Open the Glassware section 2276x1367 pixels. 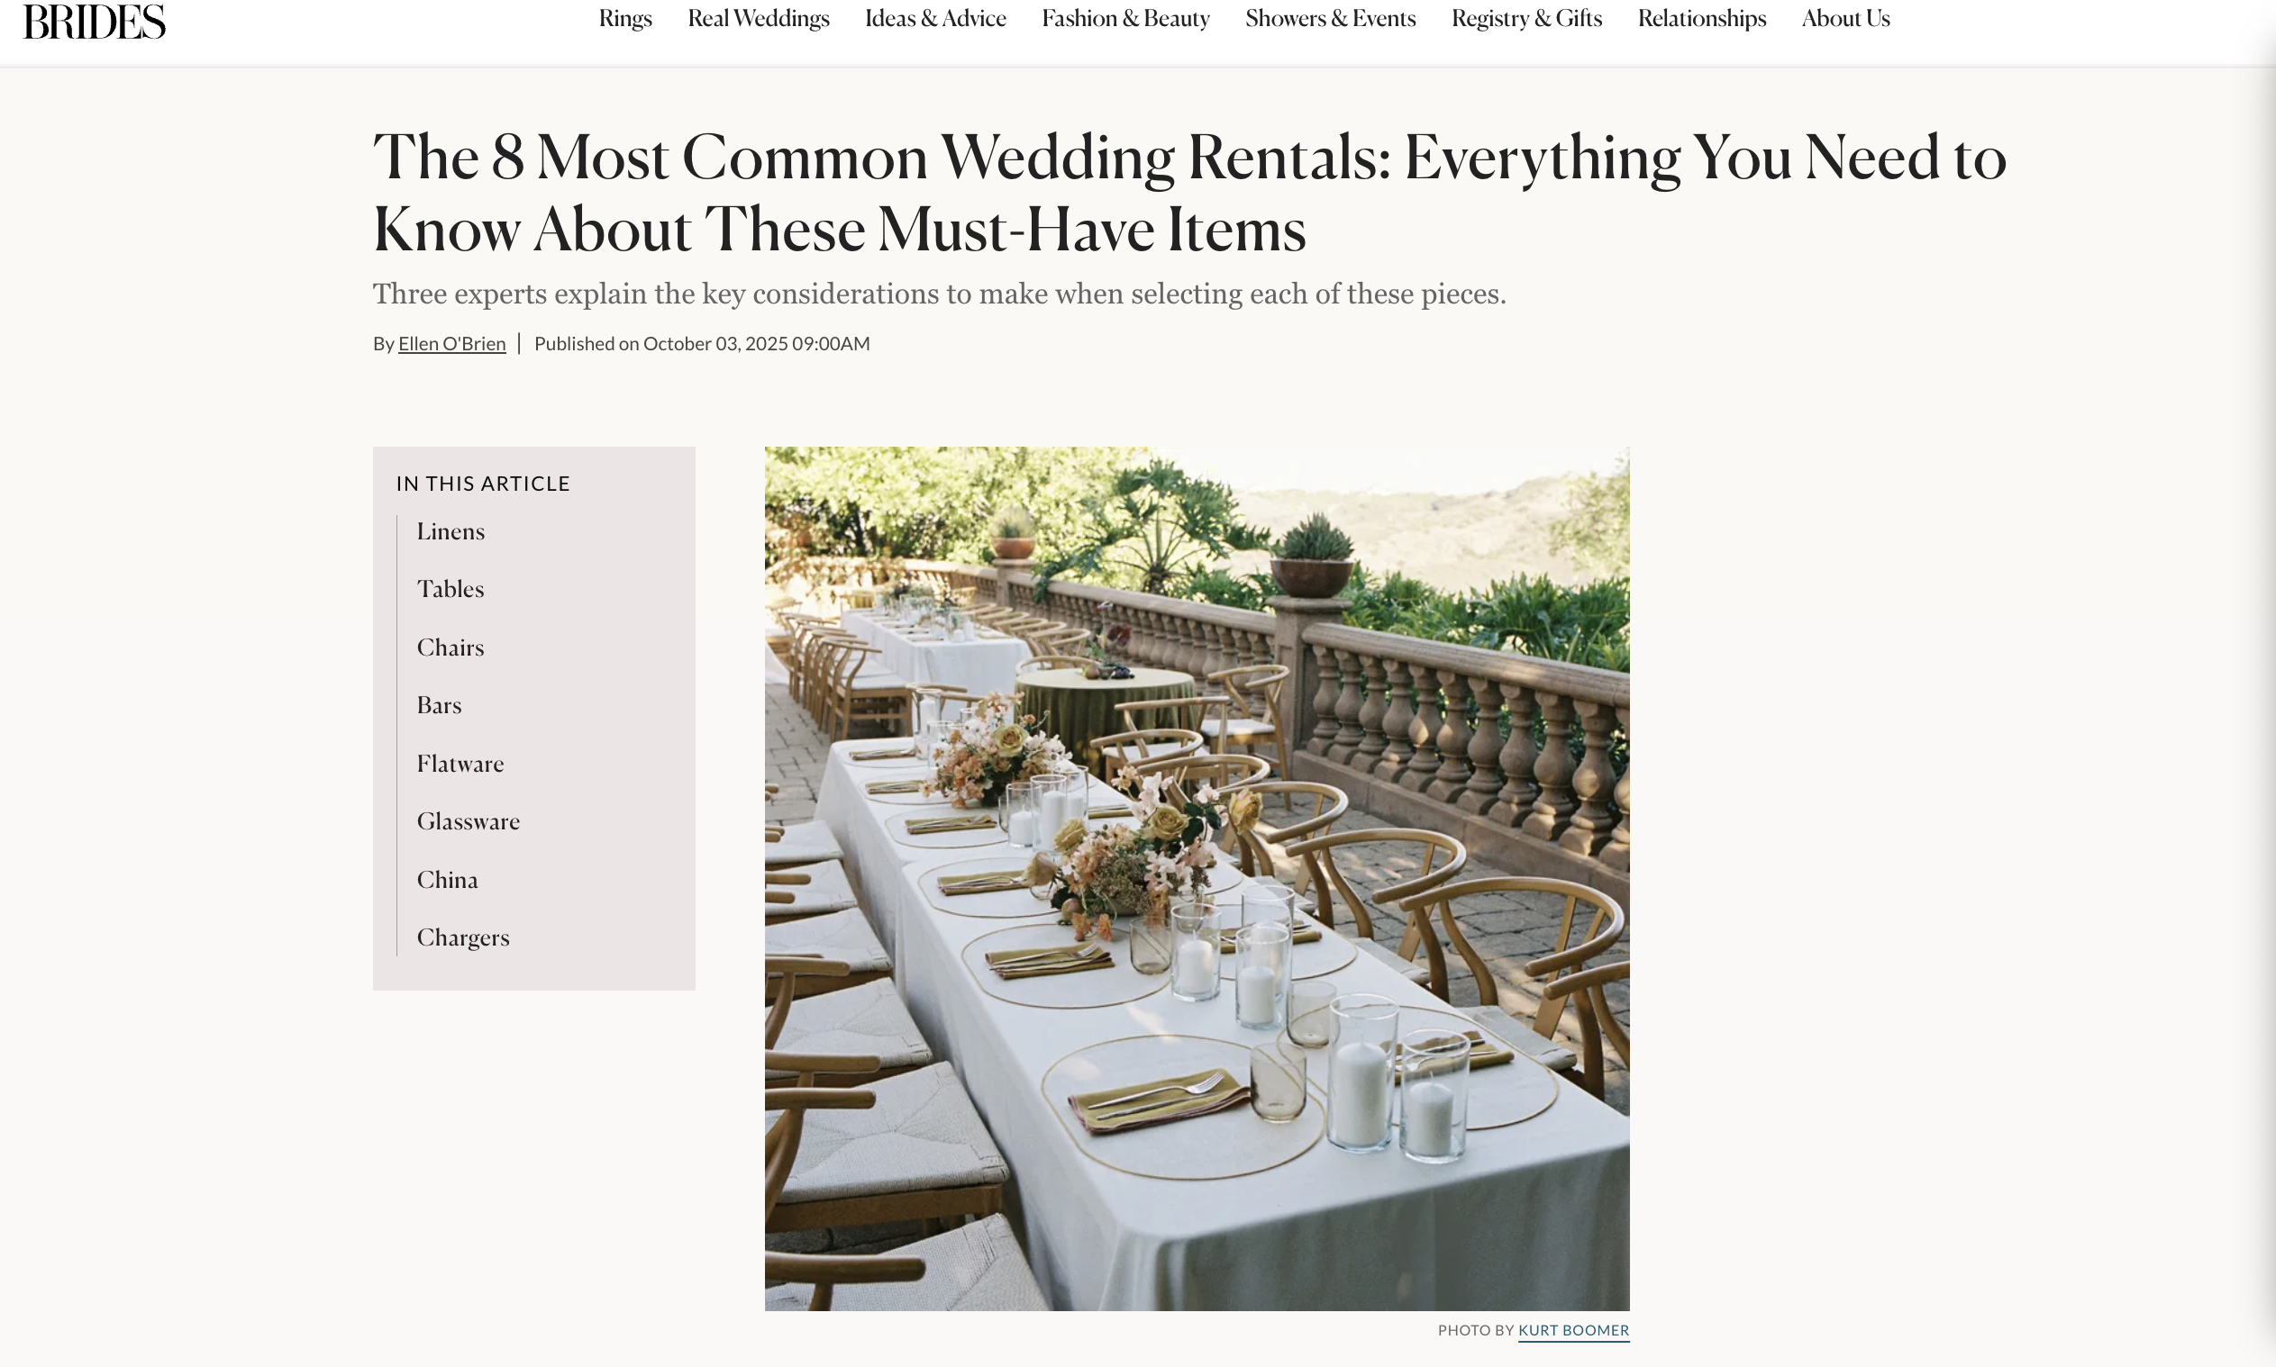(x=469, y=820)
